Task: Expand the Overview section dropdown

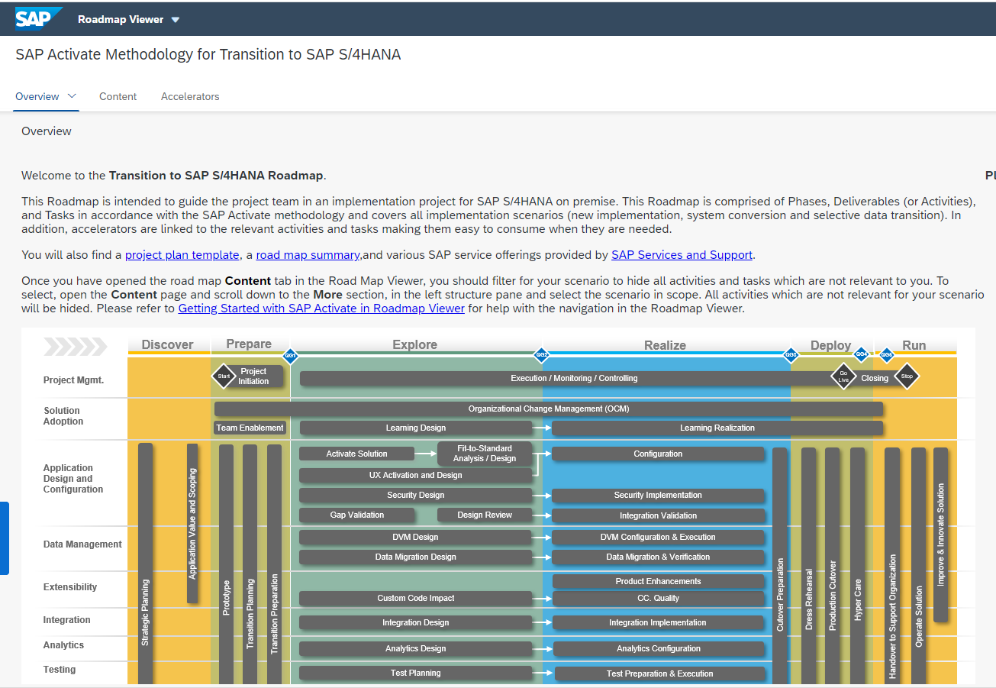Action: [71, 96]
